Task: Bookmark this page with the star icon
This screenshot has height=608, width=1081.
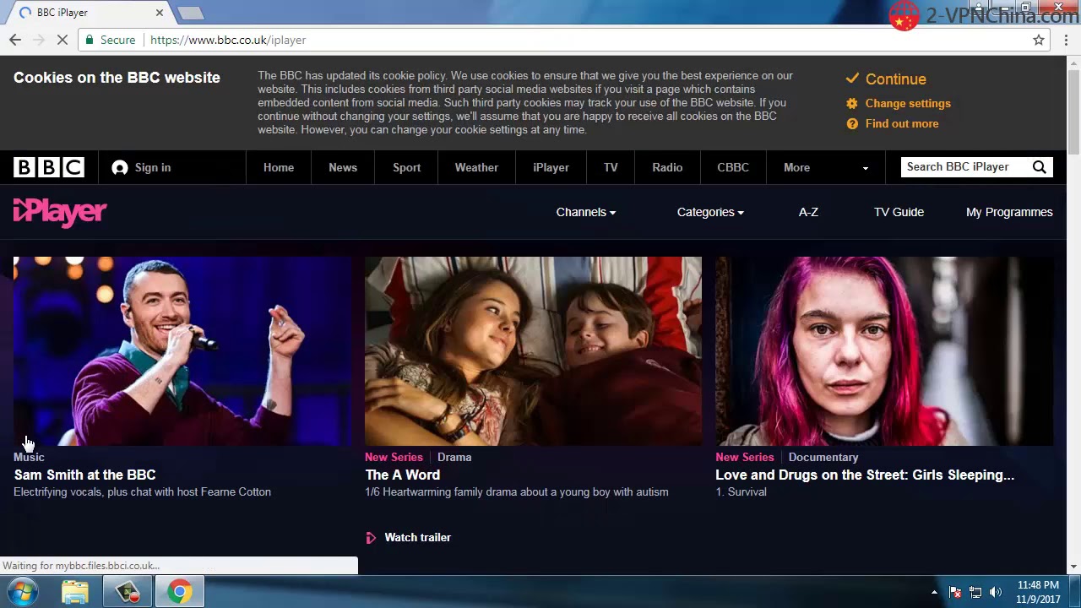Action: click(x=1039, y=40)
